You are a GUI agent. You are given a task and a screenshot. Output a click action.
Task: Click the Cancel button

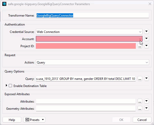point(142,120)
